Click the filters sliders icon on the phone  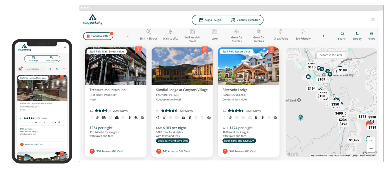point(64,69)
